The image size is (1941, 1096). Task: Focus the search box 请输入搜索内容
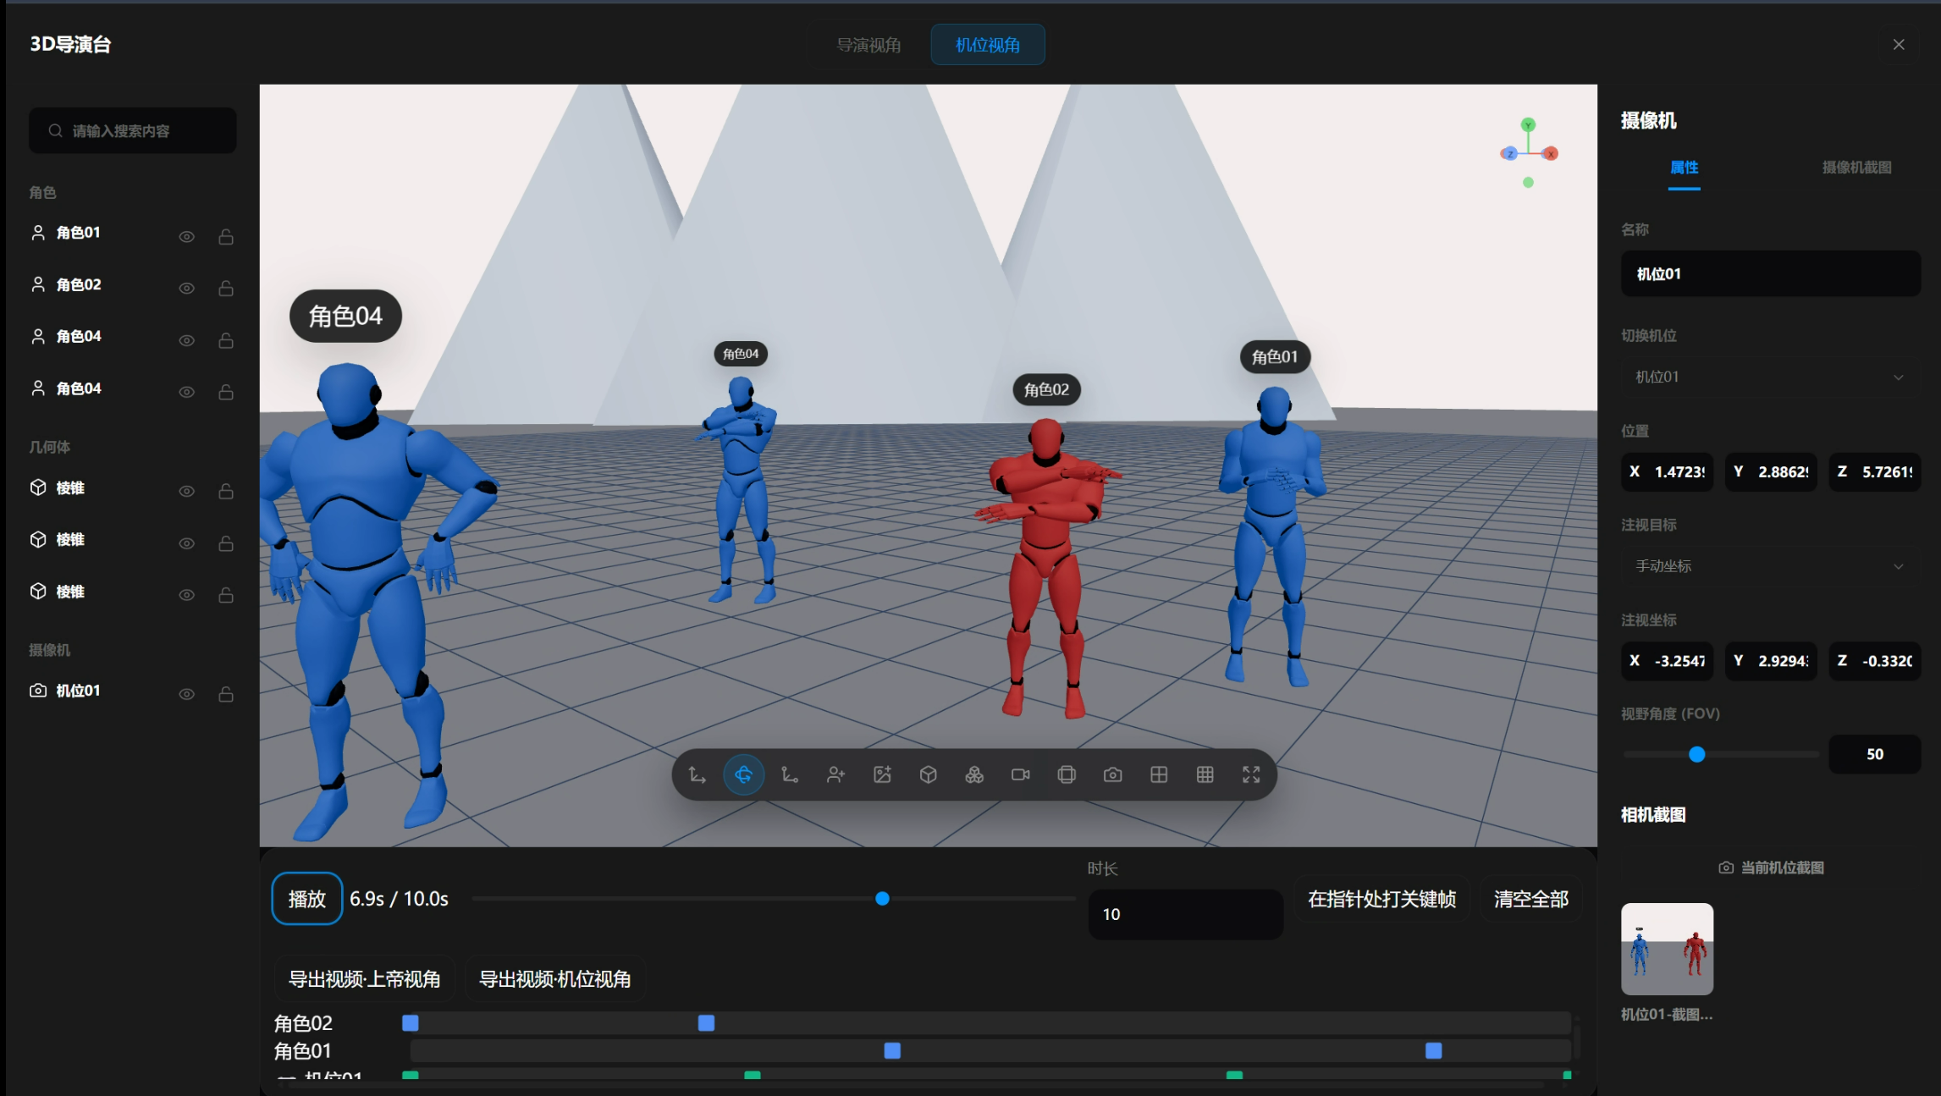[x=132, y=130]
